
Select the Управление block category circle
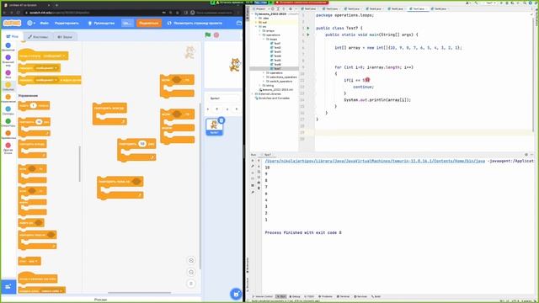click(8, 97)
